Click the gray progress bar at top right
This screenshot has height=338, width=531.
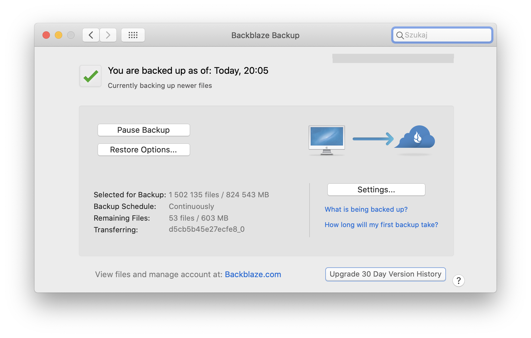pyautogui.click(x=393, y=58)
